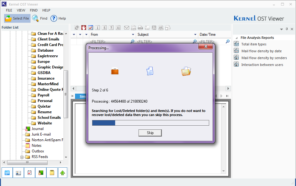
Task: Click the TXT export icon
Action: [x=140, y=28]
